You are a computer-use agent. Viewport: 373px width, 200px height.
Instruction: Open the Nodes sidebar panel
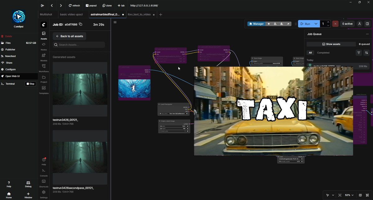44,46
